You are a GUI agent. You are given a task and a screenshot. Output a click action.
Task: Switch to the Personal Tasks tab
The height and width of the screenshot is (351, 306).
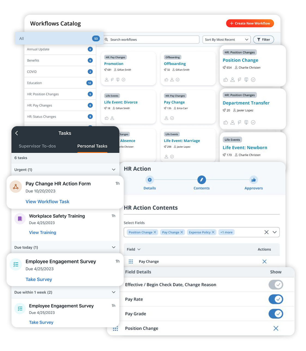tap(92, 146)
